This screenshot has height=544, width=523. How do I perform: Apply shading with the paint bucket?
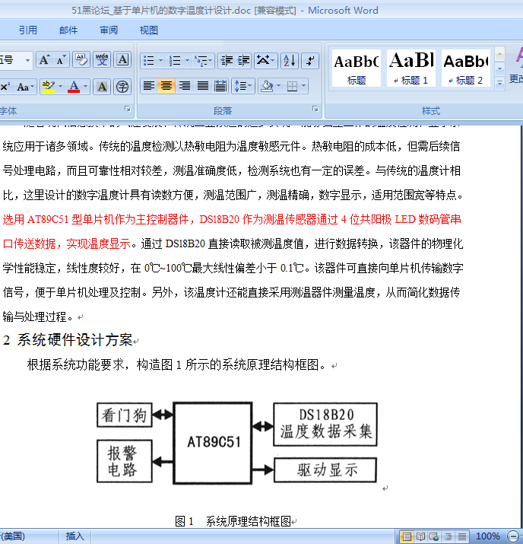(267, 86)
